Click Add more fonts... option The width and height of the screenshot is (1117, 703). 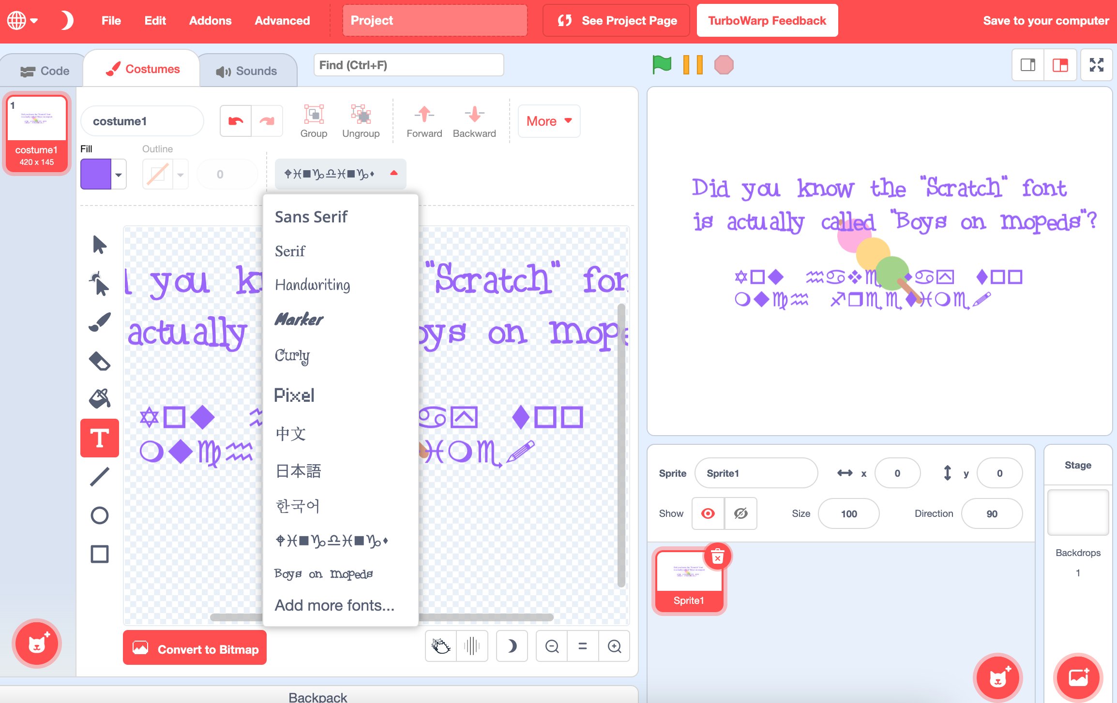pos(334,605)
